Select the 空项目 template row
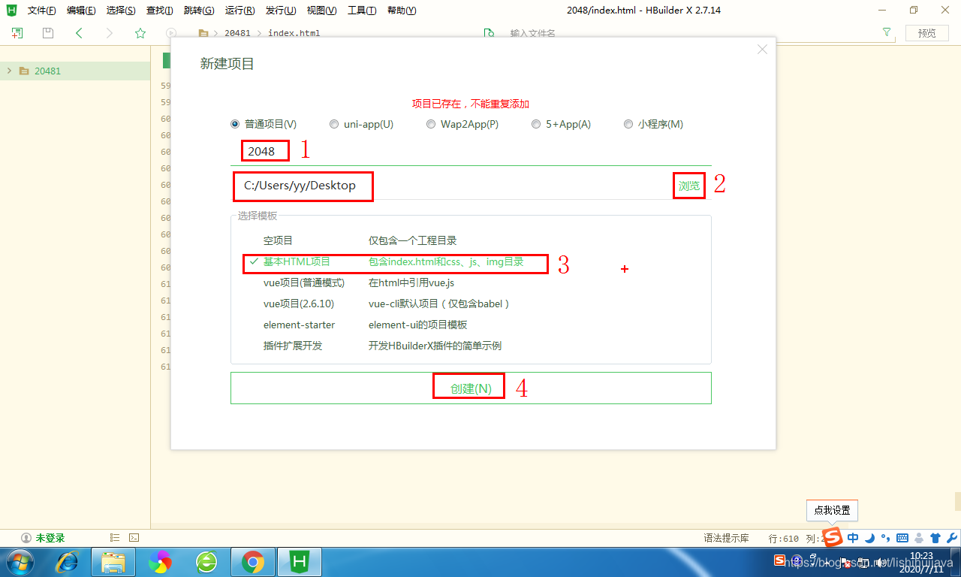Screen dimensions: 961x577 [471, 240]
